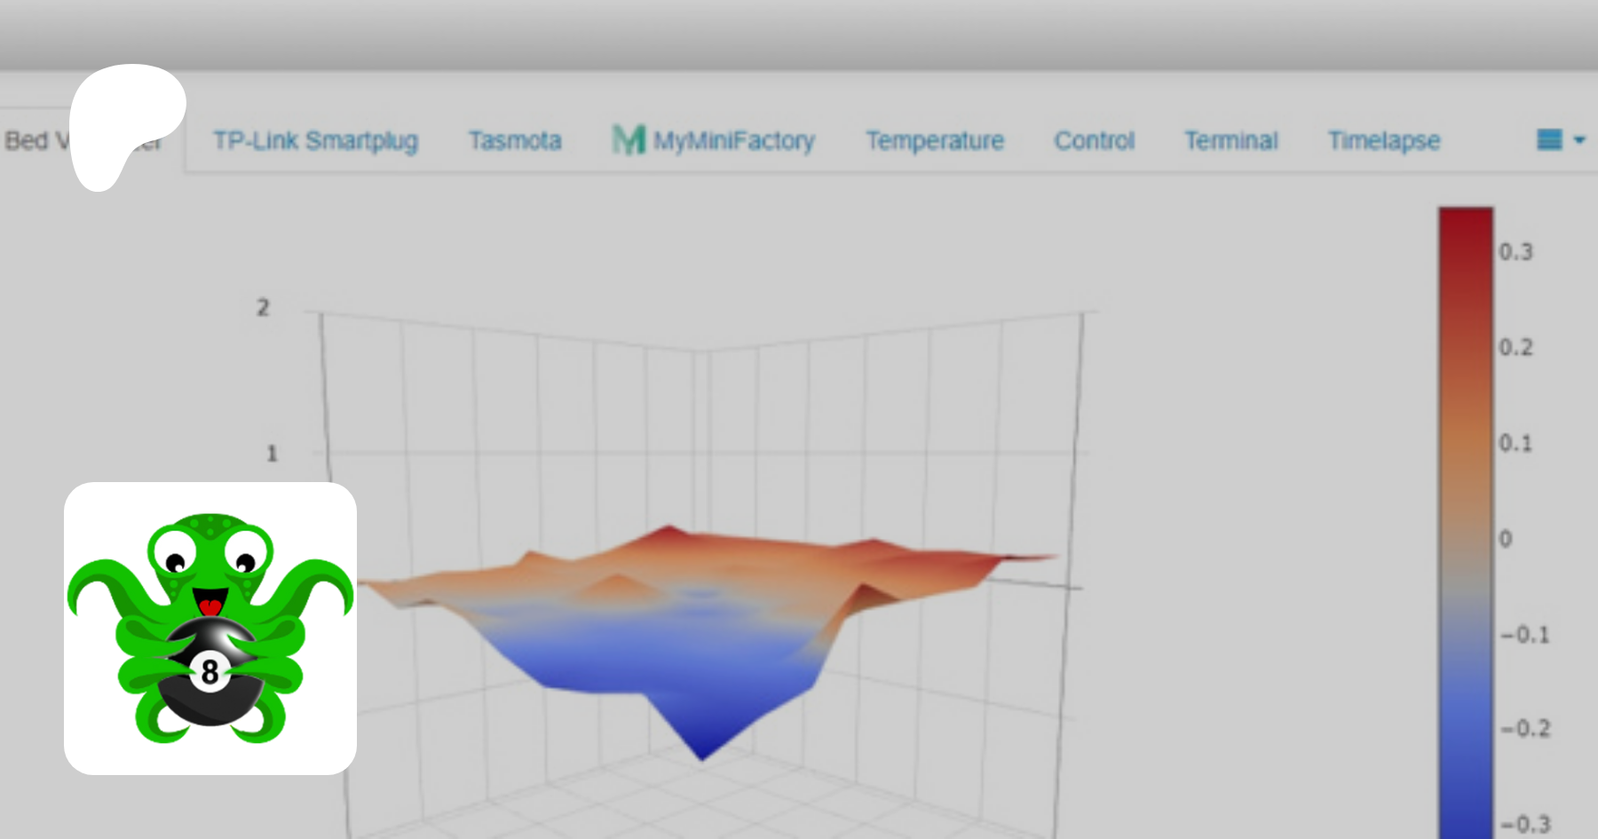Image resolution: width=1598 pixels, height=839 pixels.
Task: Switch to the TP-Link Smartplug tab
Action: (315, 141)
